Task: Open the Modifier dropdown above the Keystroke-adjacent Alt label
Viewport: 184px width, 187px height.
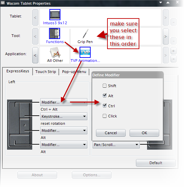Action: 64,130
